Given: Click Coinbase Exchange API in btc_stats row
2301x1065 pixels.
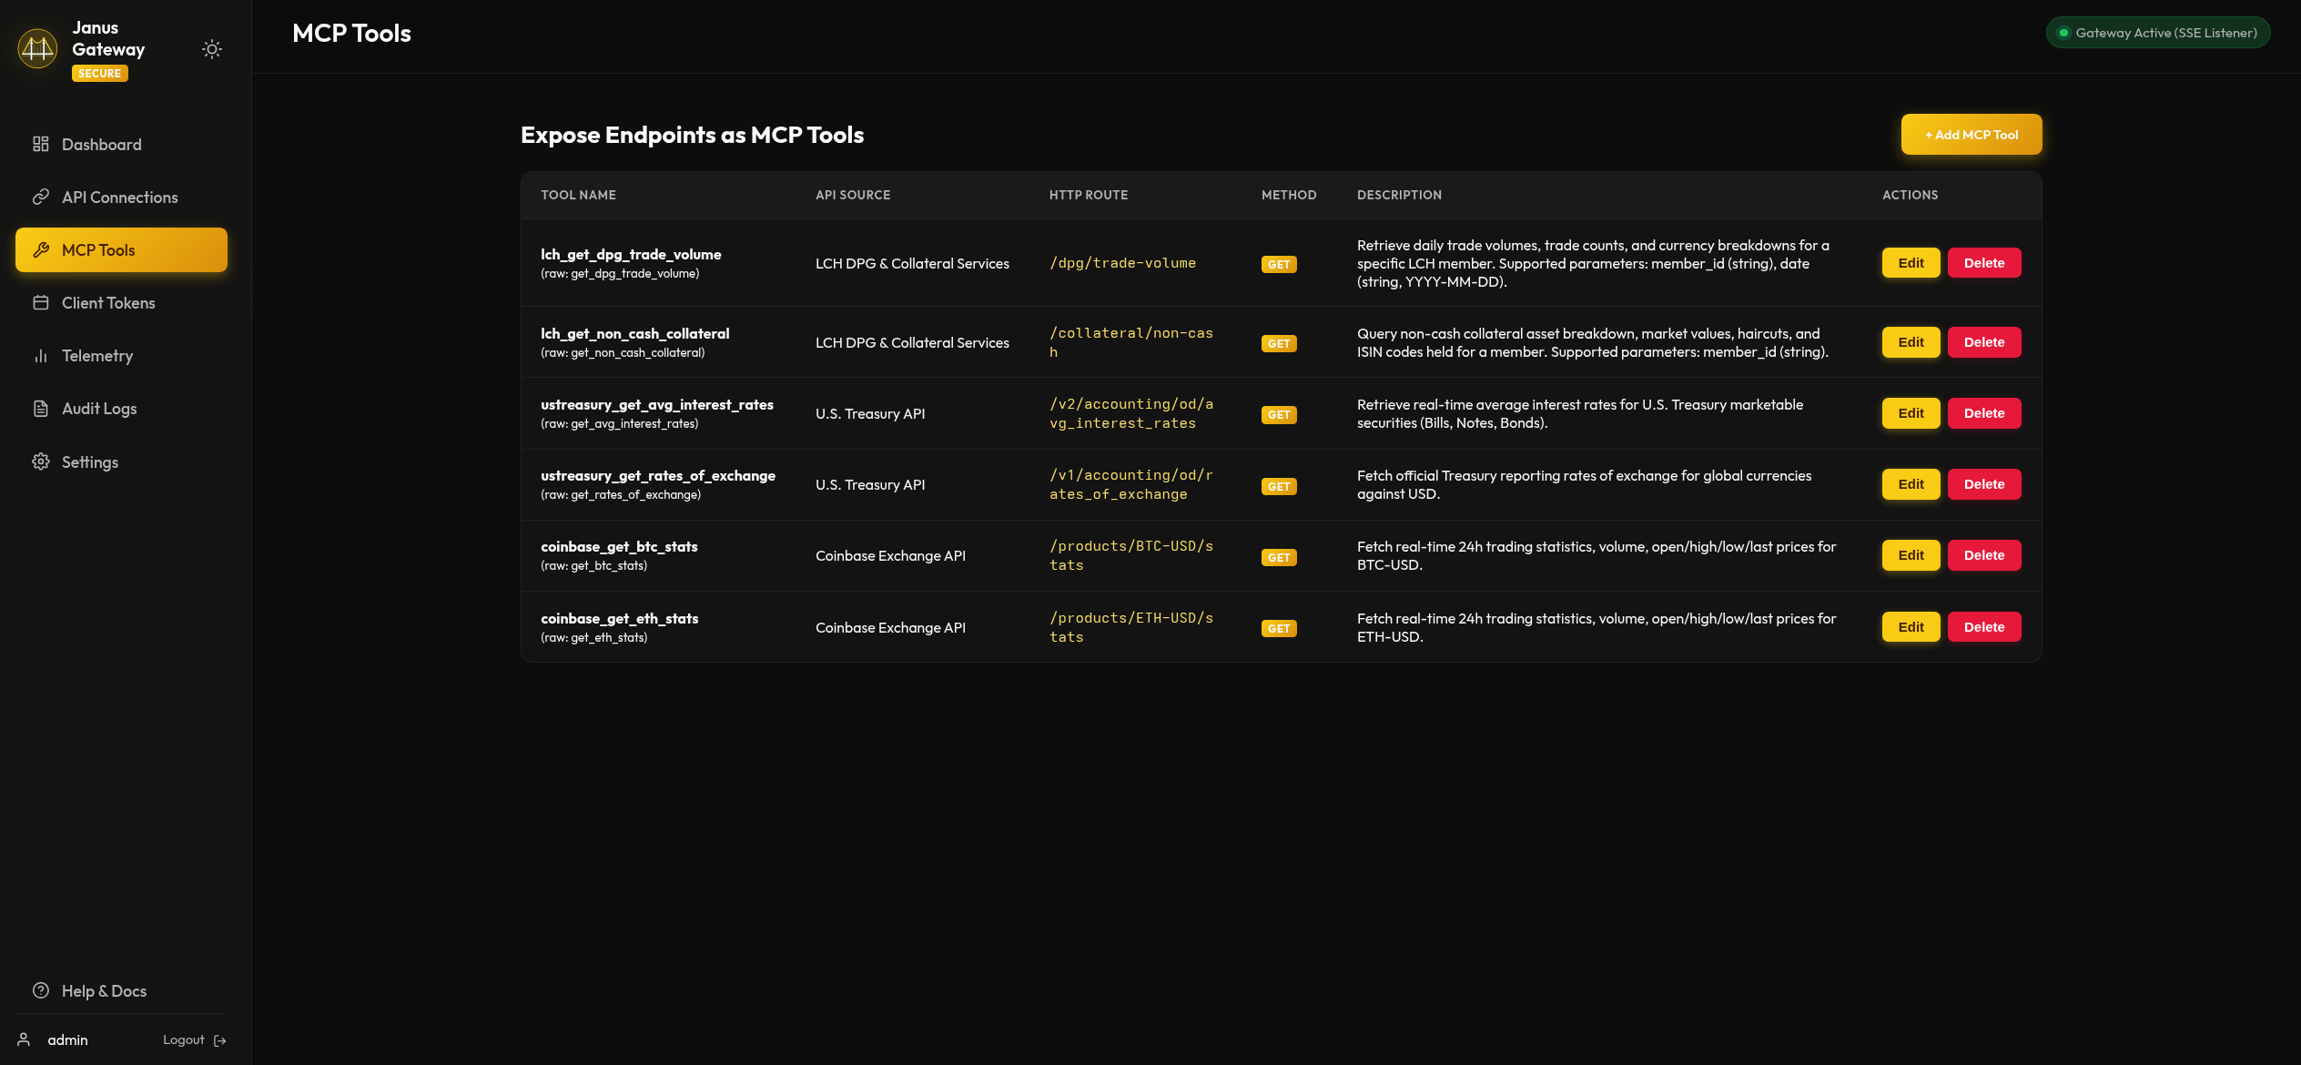Looking at the screenshot, I should (x=890, y=555).
